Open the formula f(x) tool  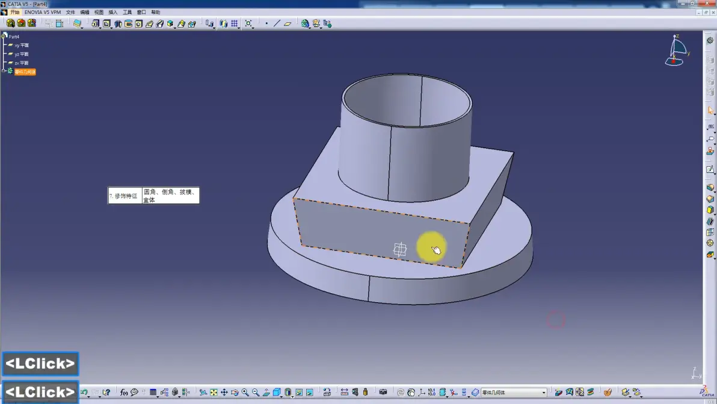[x=124, y=392]
